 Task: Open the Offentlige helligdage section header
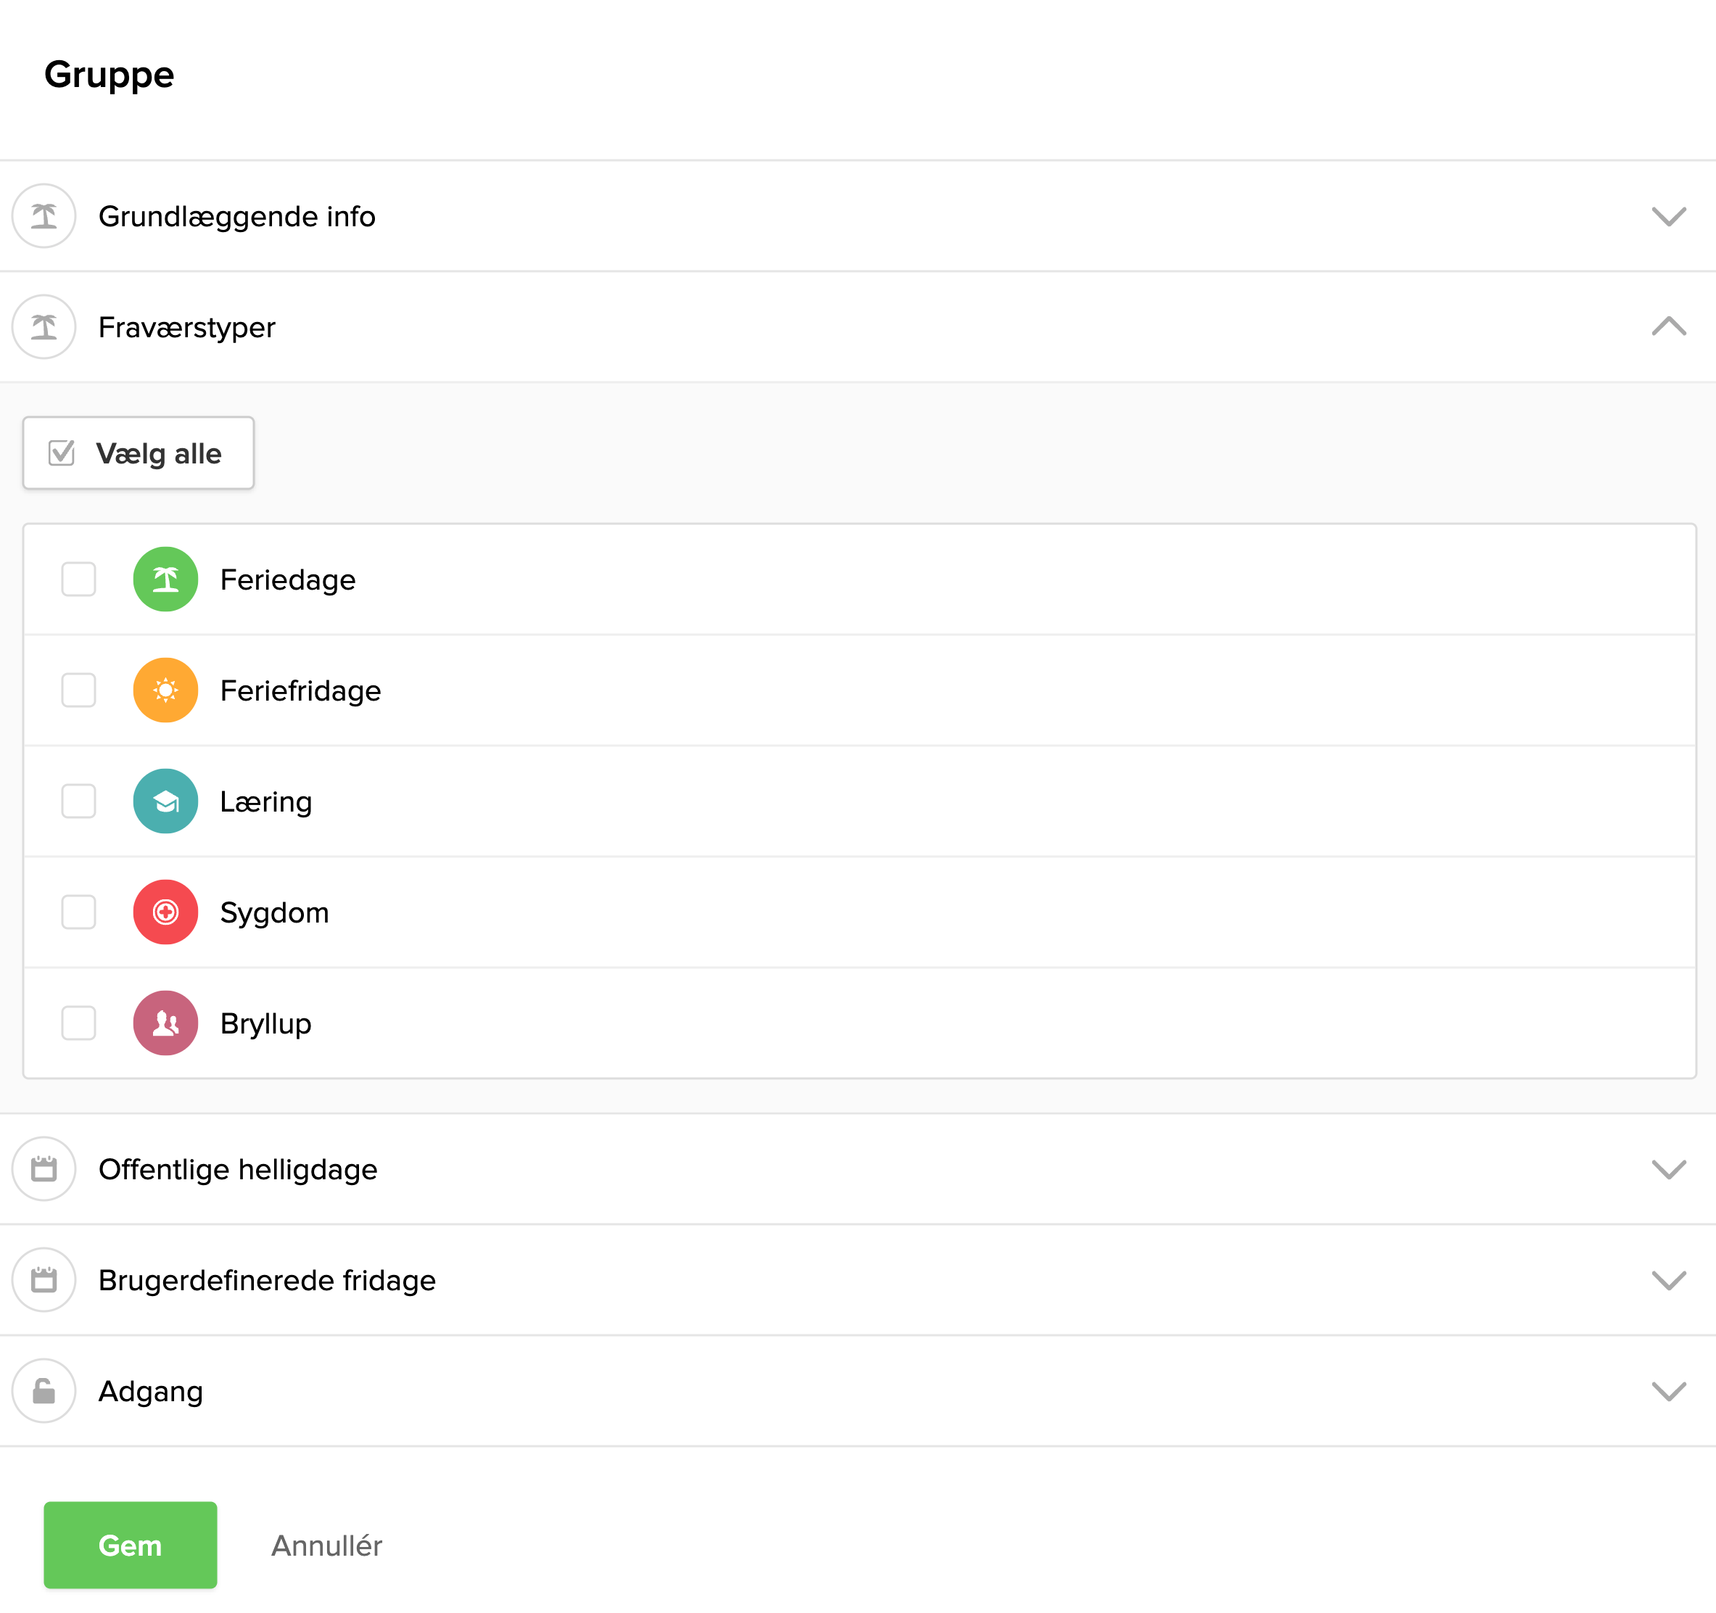tap(238, 1168)
